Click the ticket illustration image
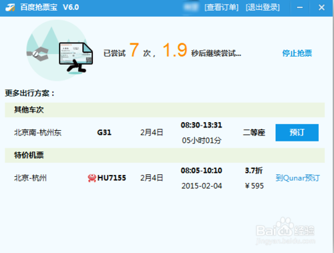 [x=59, y=51]
